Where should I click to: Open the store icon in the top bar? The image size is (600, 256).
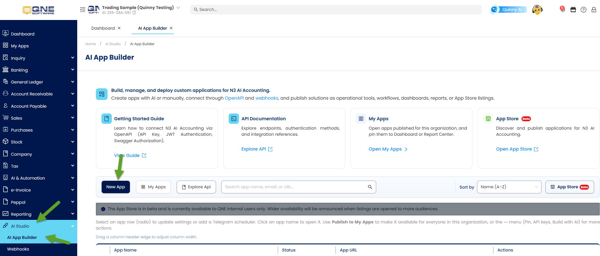573,10
